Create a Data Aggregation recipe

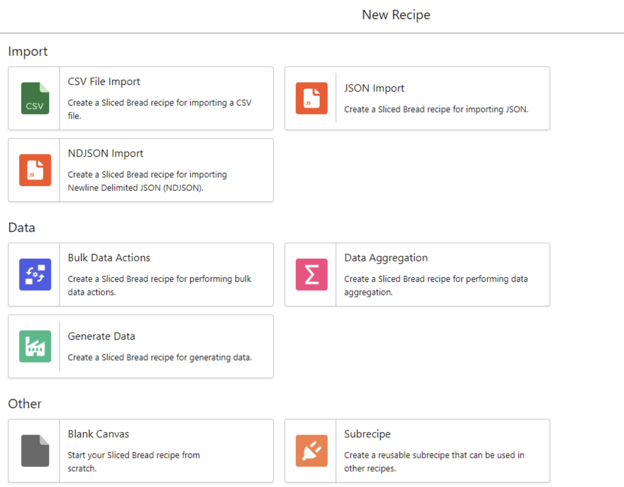click(x=417, y=274)
